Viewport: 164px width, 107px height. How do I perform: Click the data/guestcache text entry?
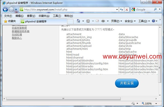coord(130,43)
